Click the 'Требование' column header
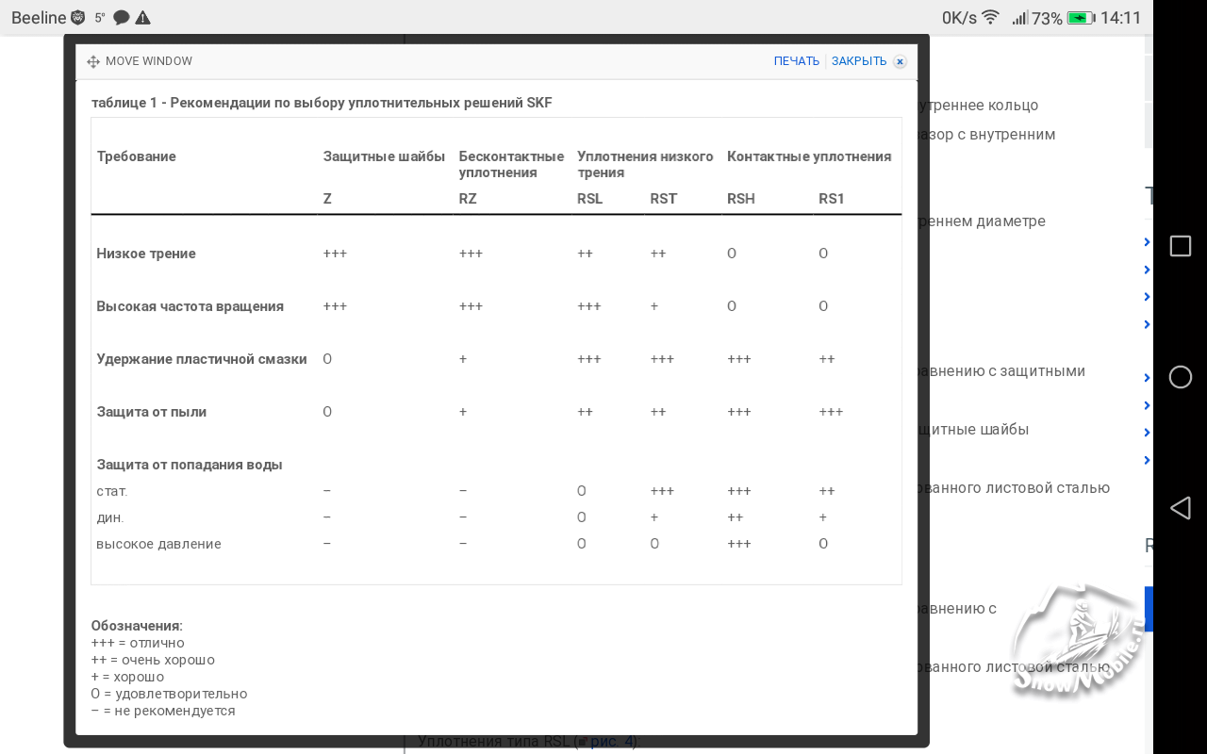The height and width of the screenshot is (754, 1207). 137,156
